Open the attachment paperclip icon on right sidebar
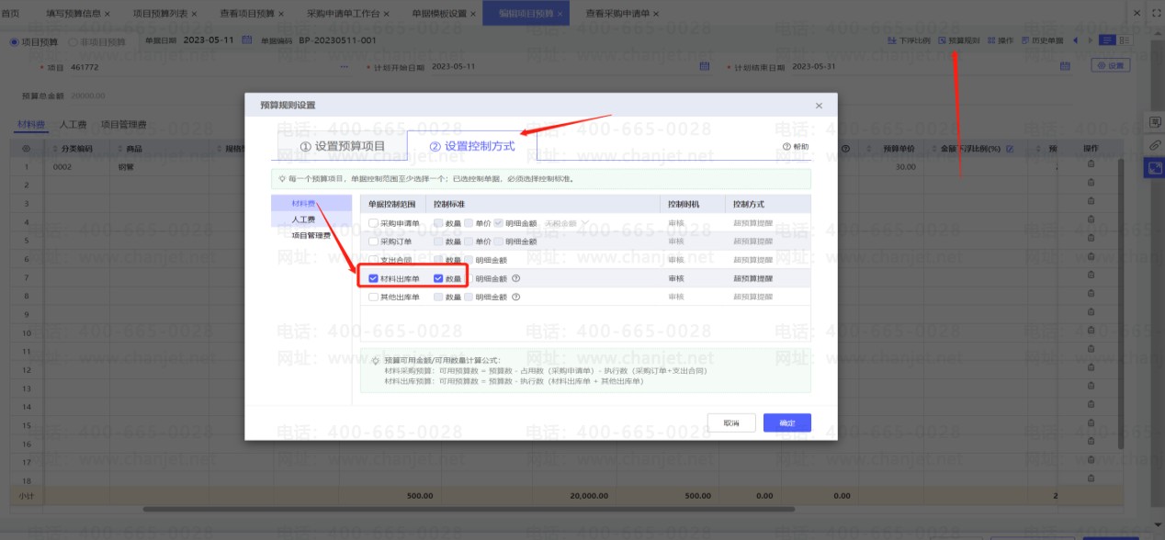This screenshot has width=1165, height=540. click(1155, 145)
